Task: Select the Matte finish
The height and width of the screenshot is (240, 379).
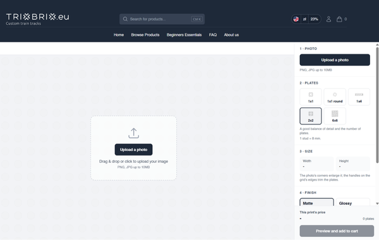Action: click(316, 202)
